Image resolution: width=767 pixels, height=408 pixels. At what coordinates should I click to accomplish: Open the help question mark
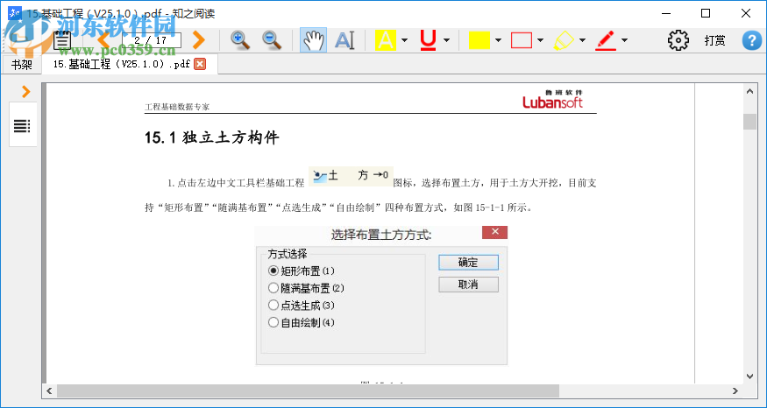tap(752, 40)
